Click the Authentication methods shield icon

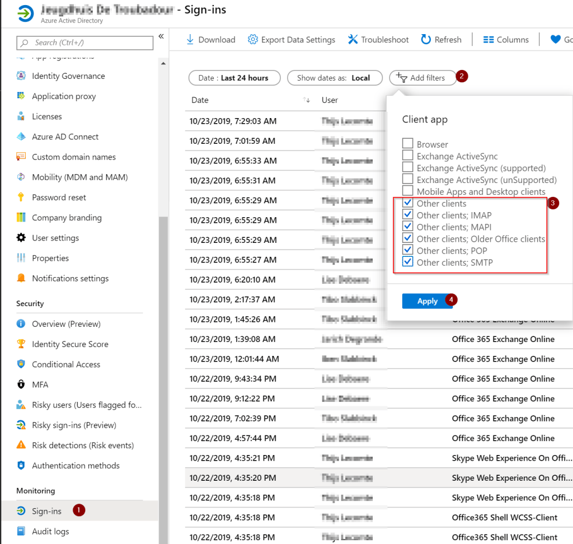click(x=21, y=466)
